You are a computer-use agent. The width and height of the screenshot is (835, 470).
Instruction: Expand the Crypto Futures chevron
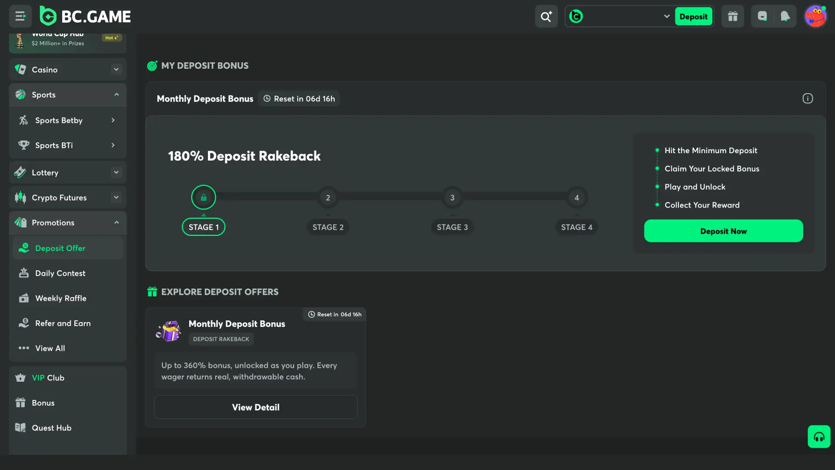116,198
